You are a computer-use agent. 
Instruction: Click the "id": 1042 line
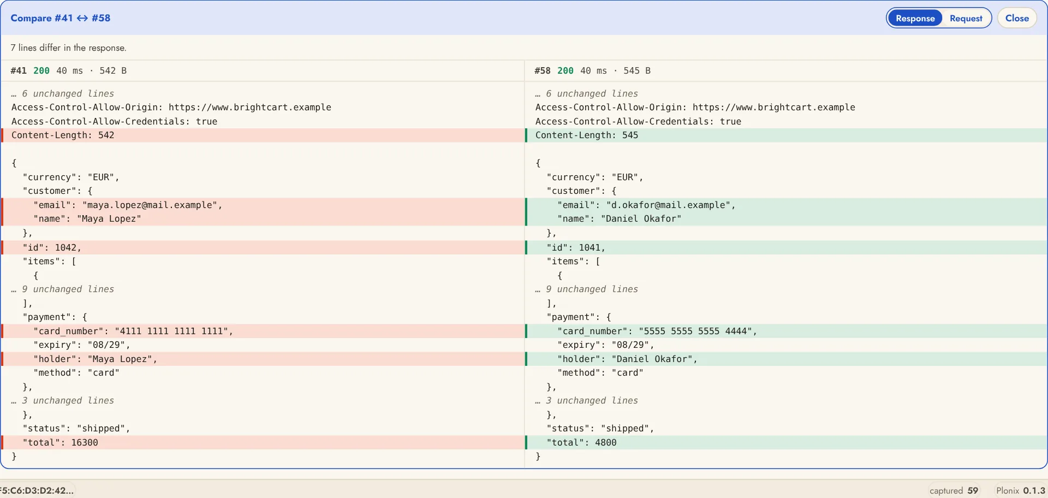[x=263, y=247]
